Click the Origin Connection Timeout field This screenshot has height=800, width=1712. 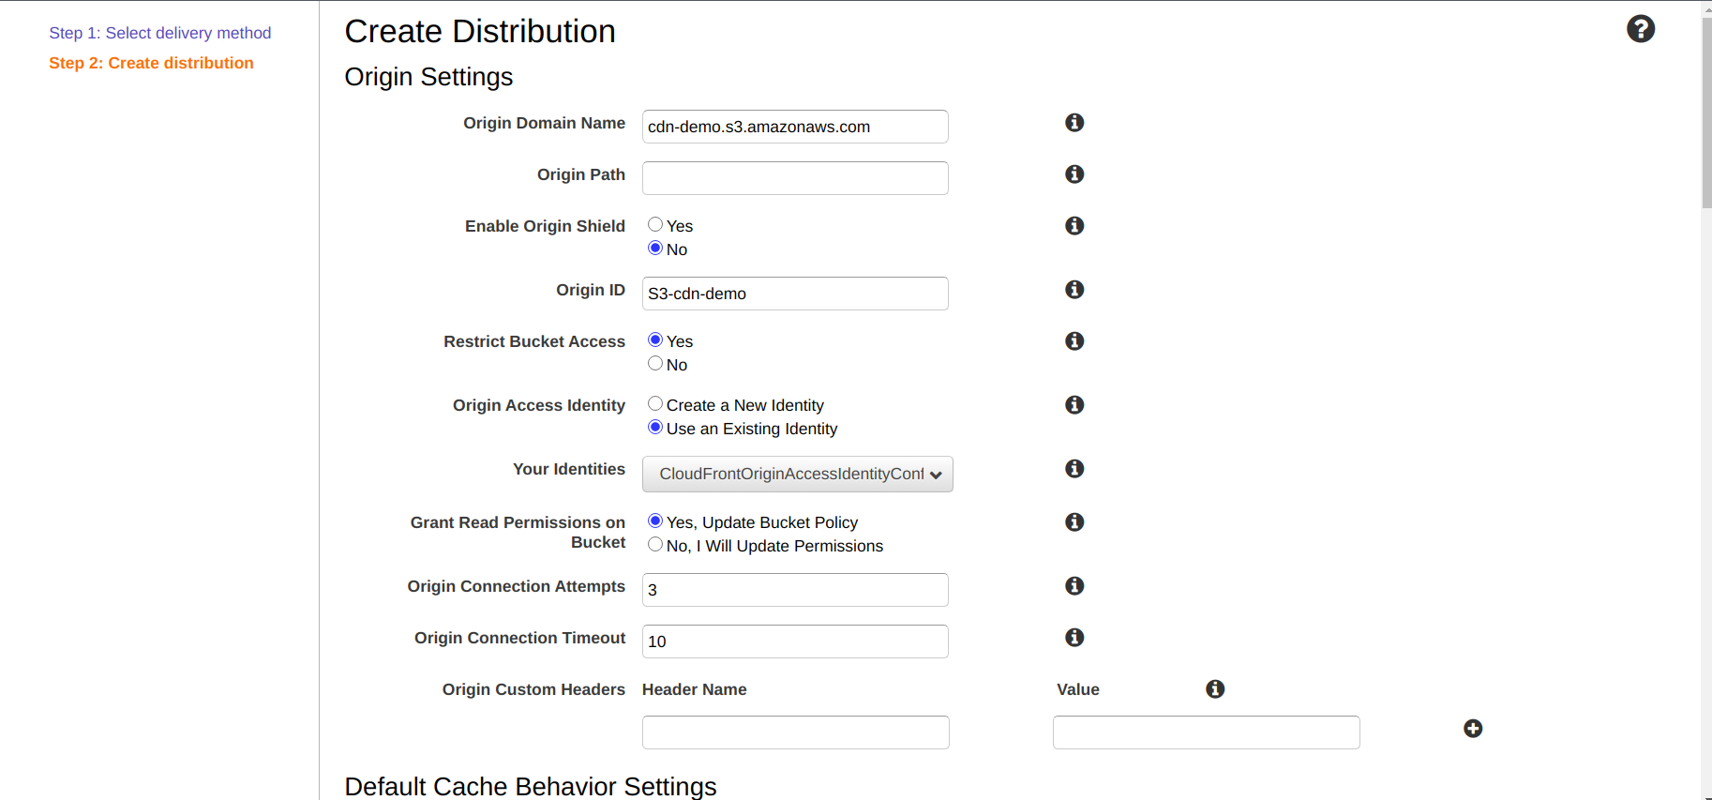click(795, 642)
